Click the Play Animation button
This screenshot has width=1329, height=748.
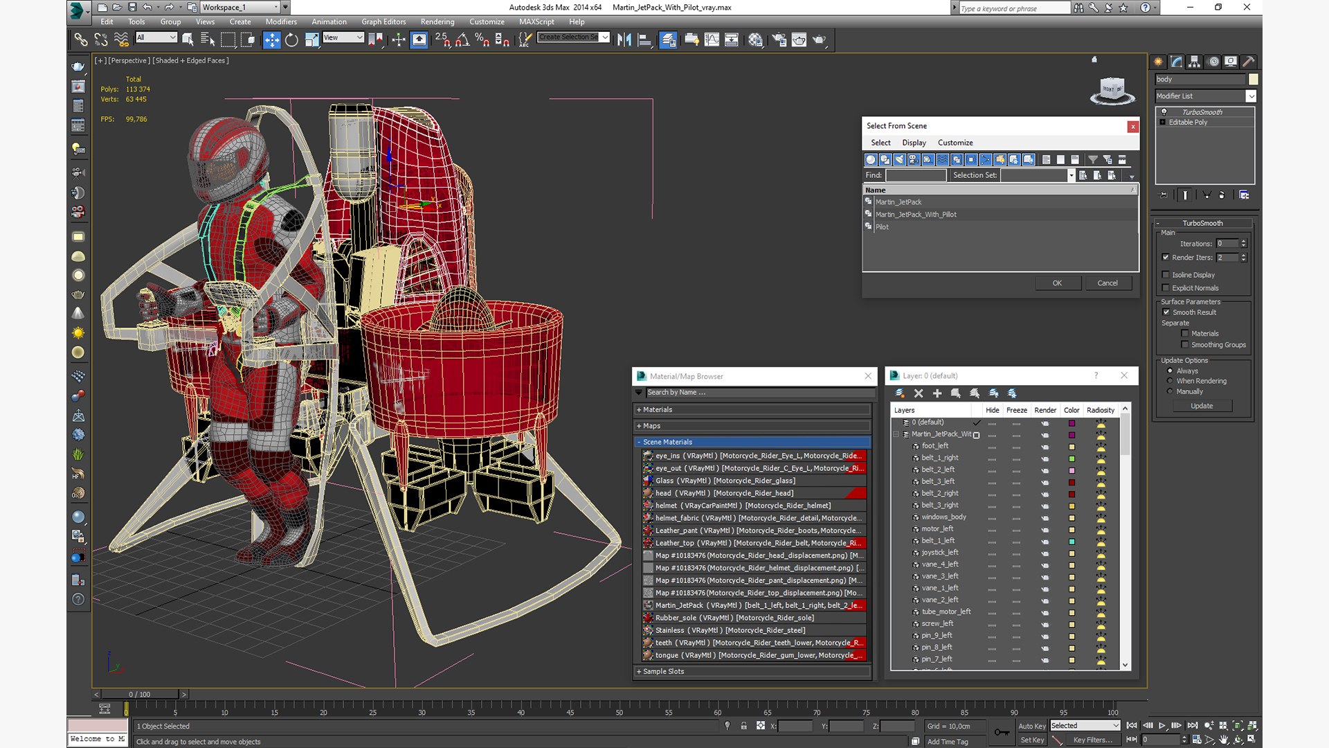[x=1162, y=725]
